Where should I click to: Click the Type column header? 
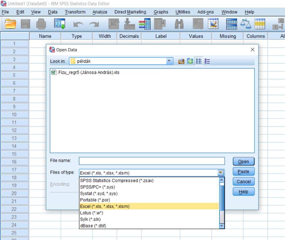click(x=77, y=36)
